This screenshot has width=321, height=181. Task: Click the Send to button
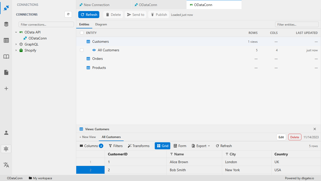(x=136, y=15)
